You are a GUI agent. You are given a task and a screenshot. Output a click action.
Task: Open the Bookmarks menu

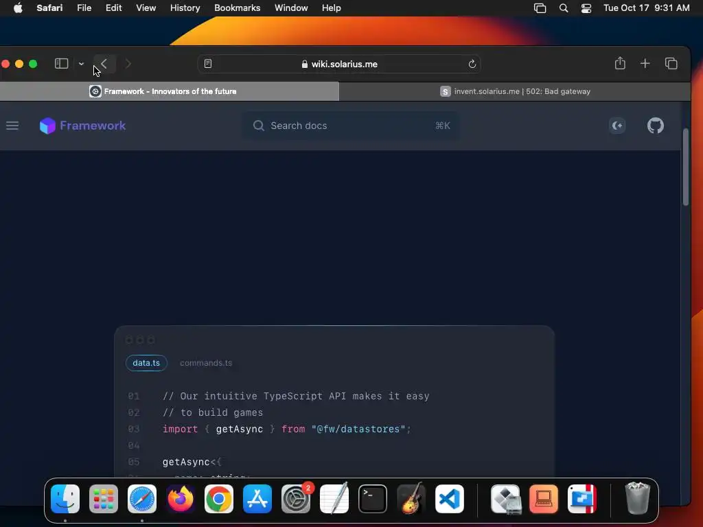tap(237, 8)
